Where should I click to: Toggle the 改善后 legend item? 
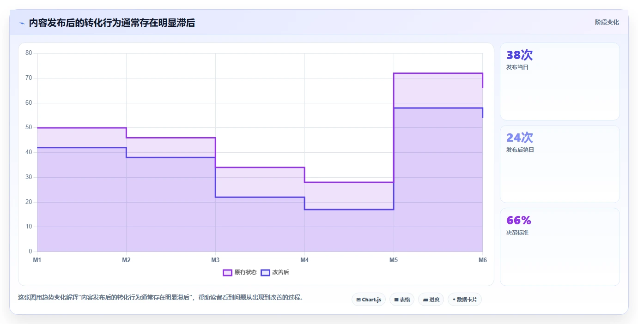click(x=275, y=272)
